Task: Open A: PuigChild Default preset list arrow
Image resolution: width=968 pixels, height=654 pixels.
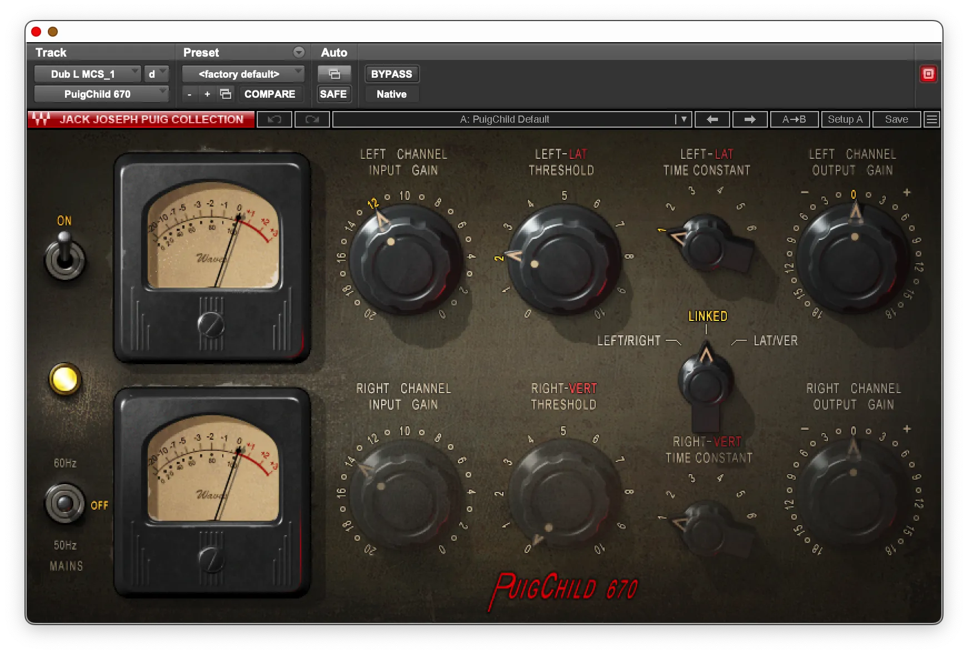Action: pyautogui.click(x=683, y=119)
